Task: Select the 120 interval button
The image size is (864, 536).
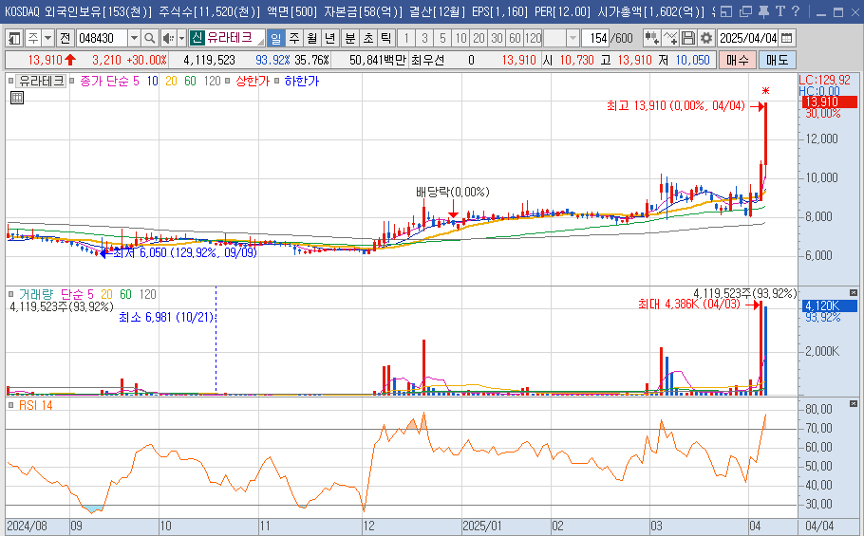Action: pyautogui.click(x=534, y=38)
